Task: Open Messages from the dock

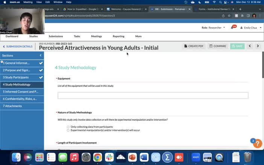Action: pyautogui.click(x=63, y=157)
